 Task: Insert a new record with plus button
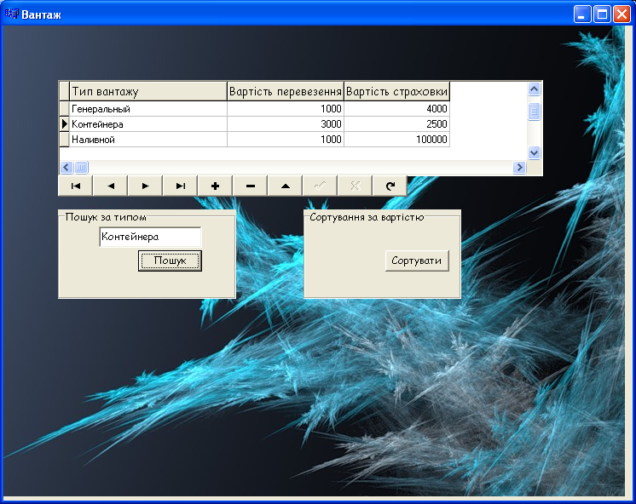tap(215, 186)
